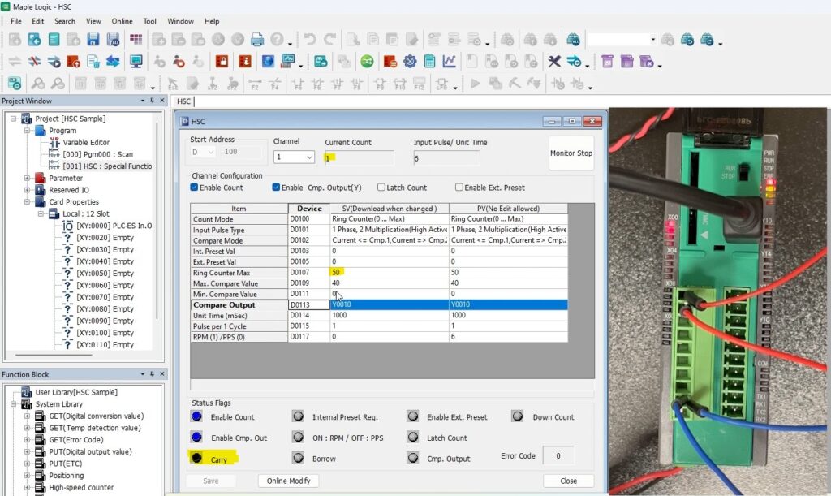Click the red padlock toolbar icon
Image resolution: width=831 pixels, height=496 pixels.
pos(222,62)
